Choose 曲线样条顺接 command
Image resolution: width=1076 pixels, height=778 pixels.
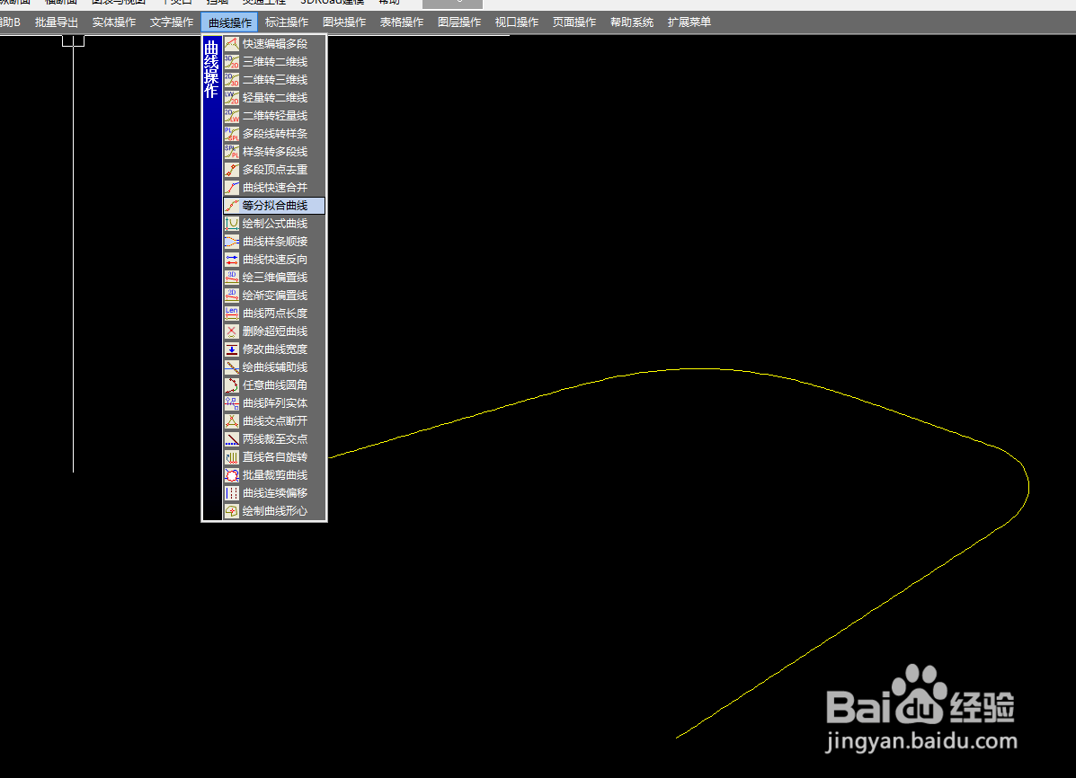click(x=274, y=242)
